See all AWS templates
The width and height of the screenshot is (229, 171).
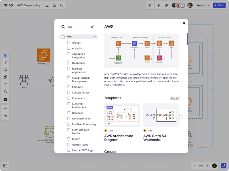(x=175, y=98)
